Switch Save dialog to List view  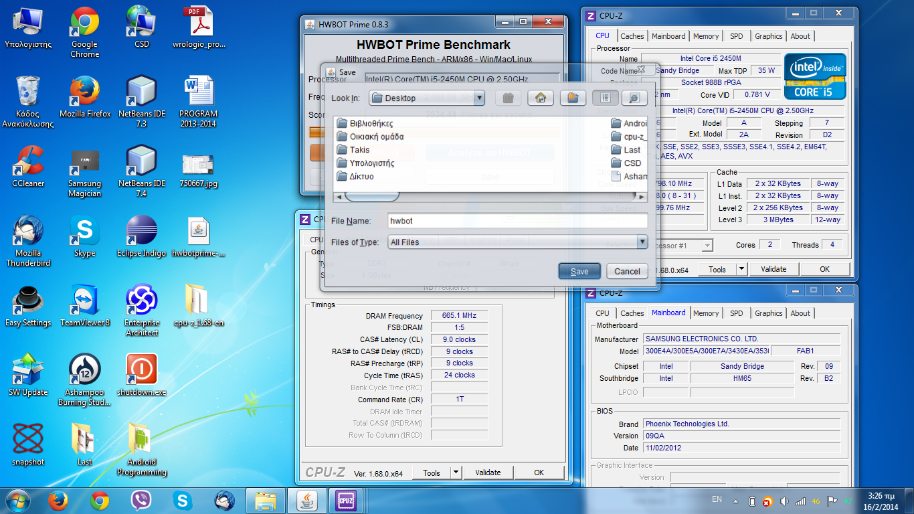[x=605, y=98]
